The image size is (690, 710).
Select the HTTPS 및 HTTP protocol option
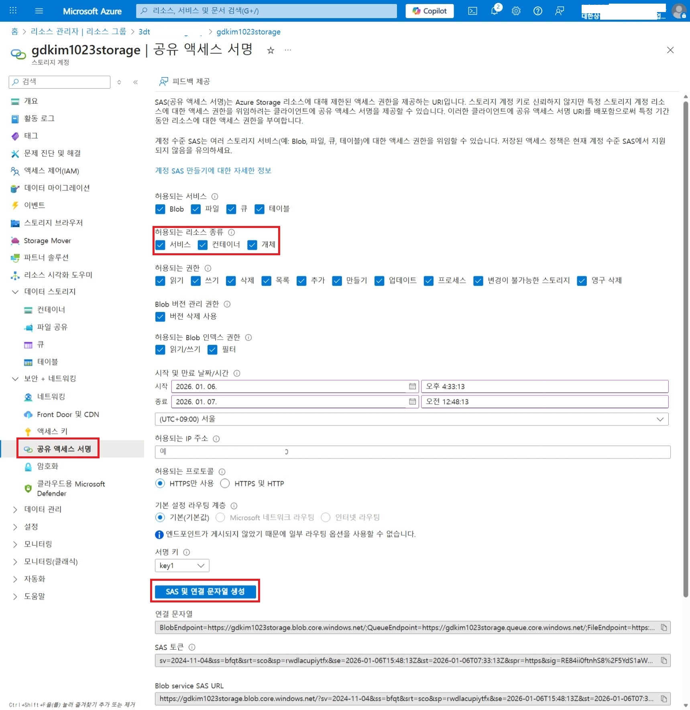click(x=225, y=484)
